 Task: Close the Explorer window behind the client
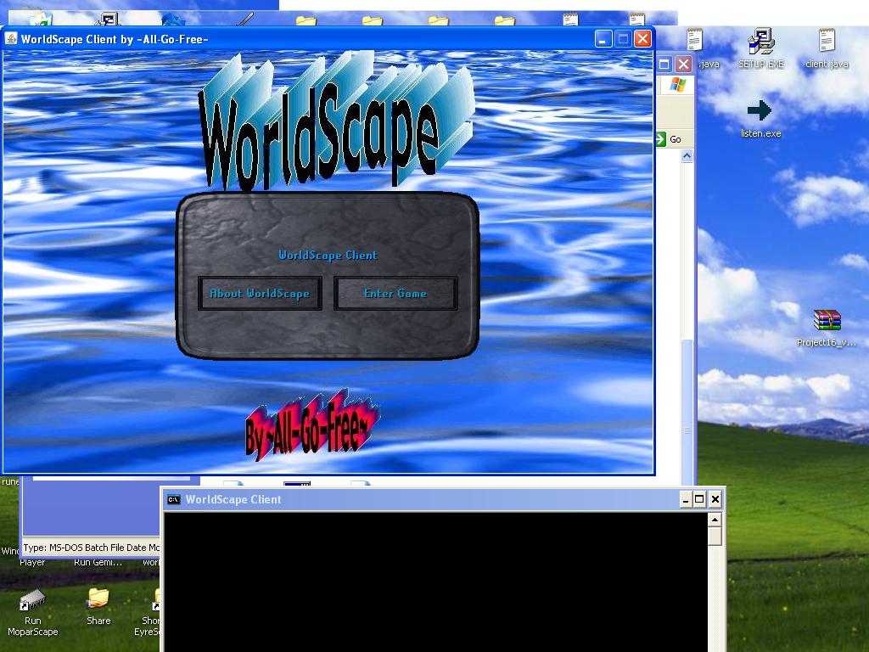pyautogui.click(x=683, y=65)
